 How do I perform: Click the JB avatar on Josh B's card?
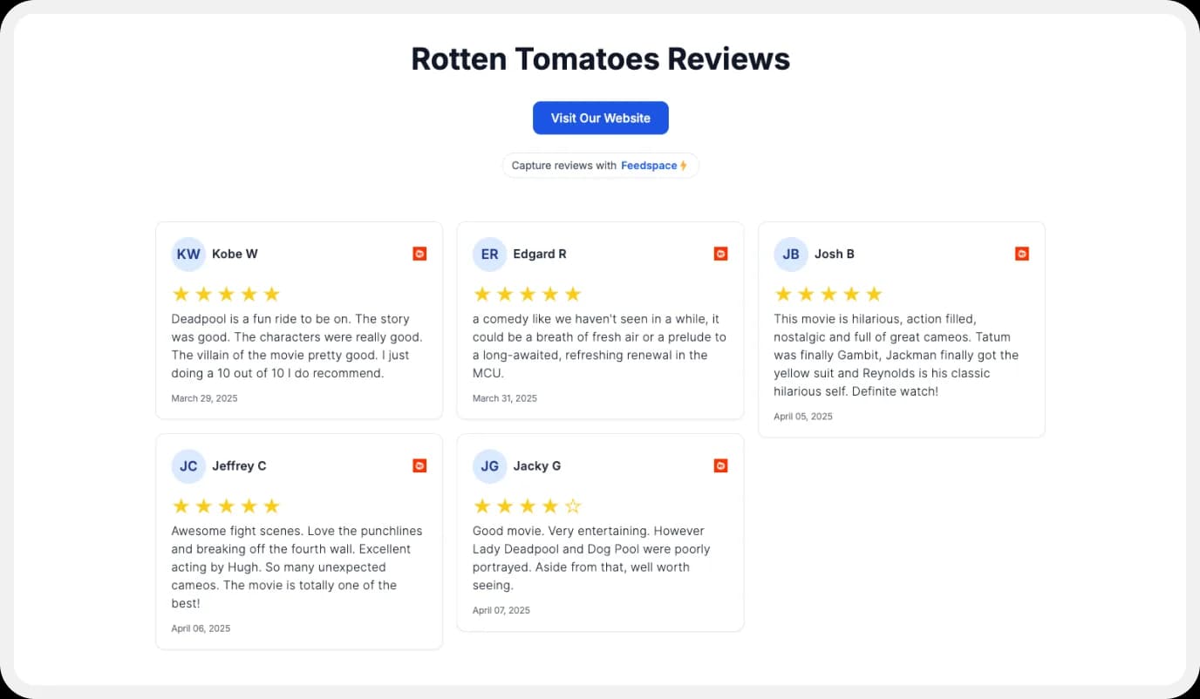[790, 254]
